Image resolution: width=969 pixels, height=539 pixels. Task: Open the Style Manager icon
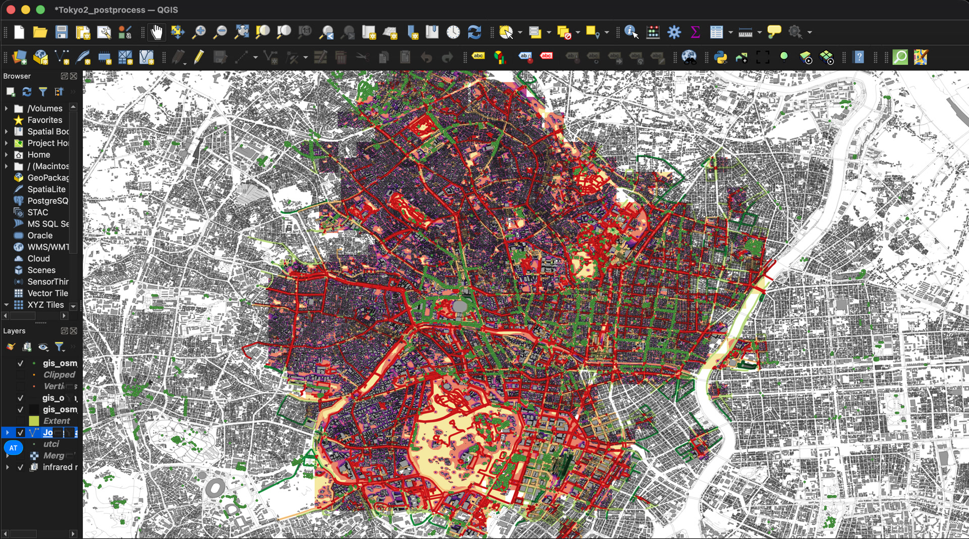tap(125, 32)
